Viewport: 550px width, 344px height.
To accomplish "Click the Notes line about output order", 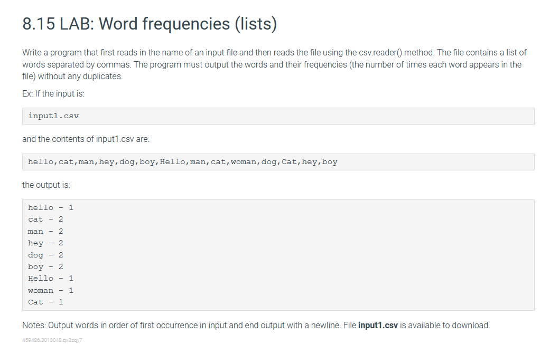I will point(256,326).
